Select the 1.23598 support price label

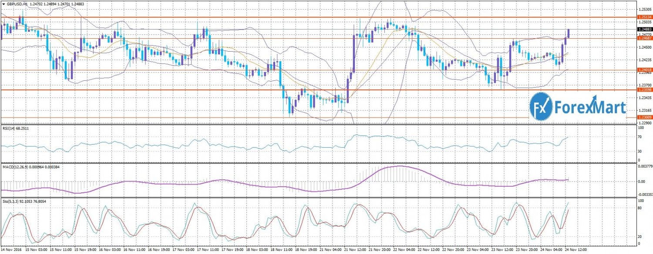click(x=645, y=90)
